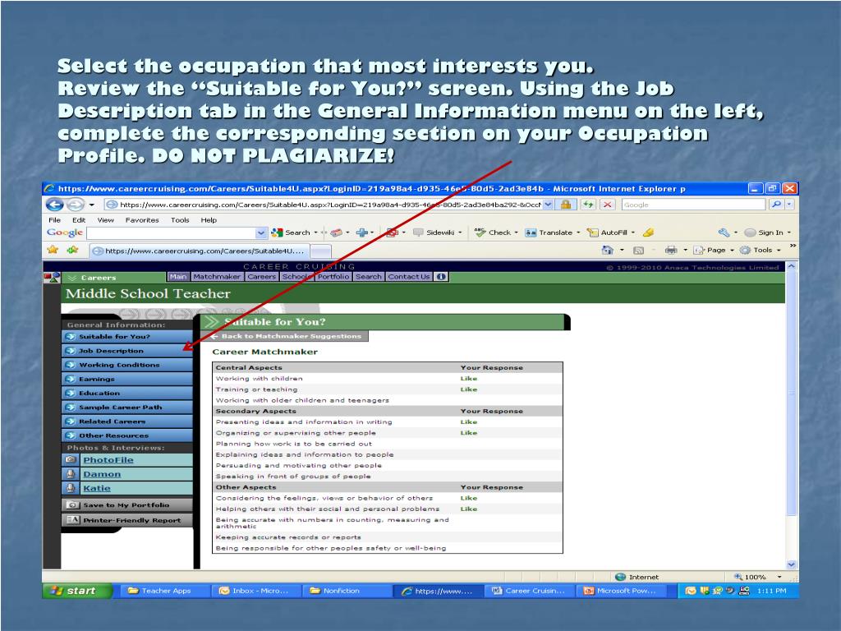Open the Help menu
This screenshot has height=631, width=841.
[209, 220]
